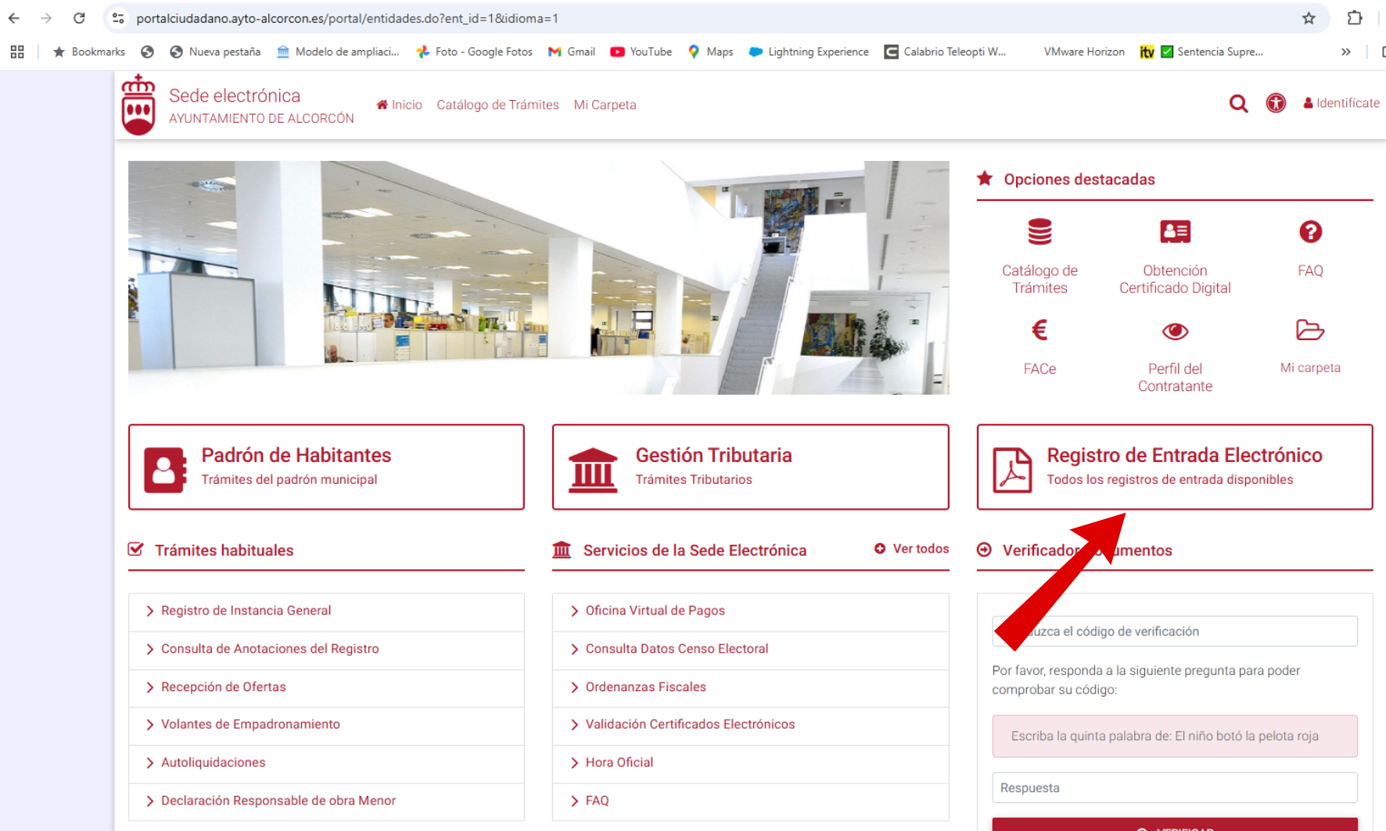Open the Padrón de Habitantes panel
1386x831 pixels.
pyautogui.click(x=326, y=467)
